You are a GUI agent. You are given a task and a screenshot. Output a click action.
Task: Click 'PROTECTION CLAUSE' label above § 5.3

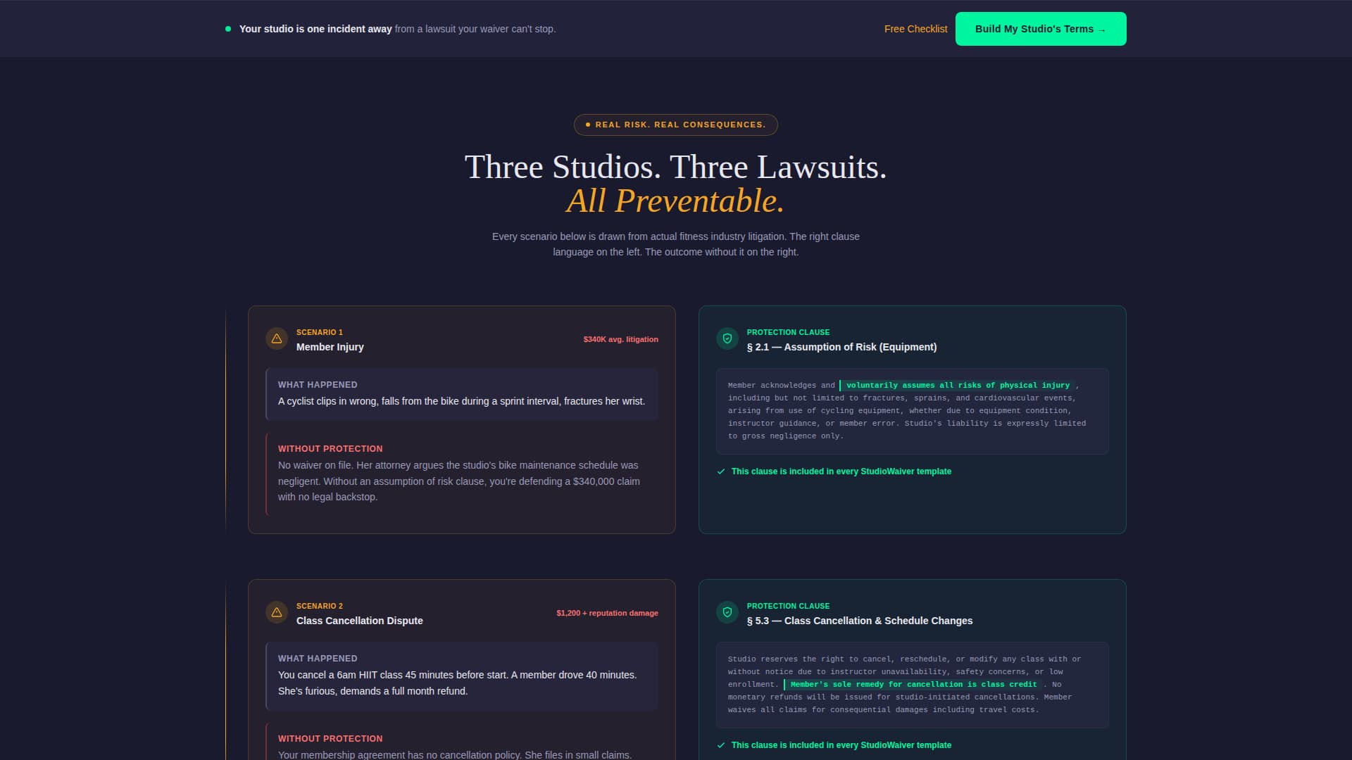tap(788, 606)
